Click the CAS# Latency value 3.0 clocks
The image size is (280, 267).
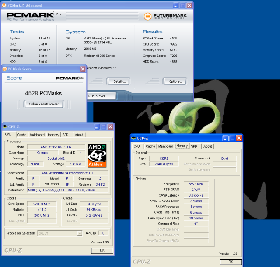(196, 195)
